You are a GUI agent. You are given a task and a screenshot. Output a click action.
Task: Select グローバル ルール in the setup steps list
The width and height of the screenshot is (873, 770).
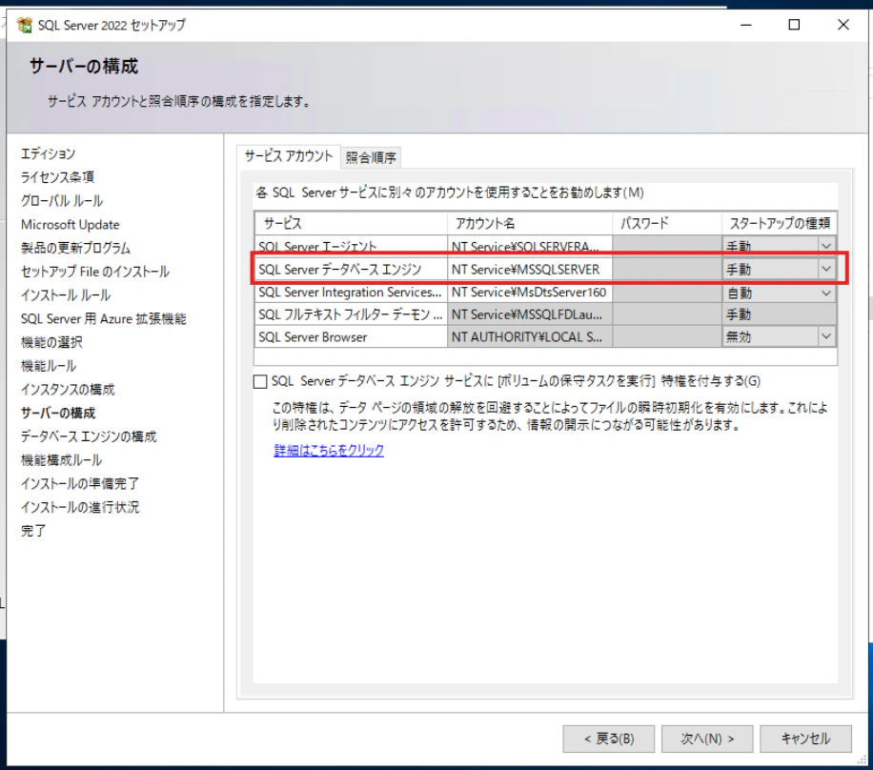click(x=62, y=200)
